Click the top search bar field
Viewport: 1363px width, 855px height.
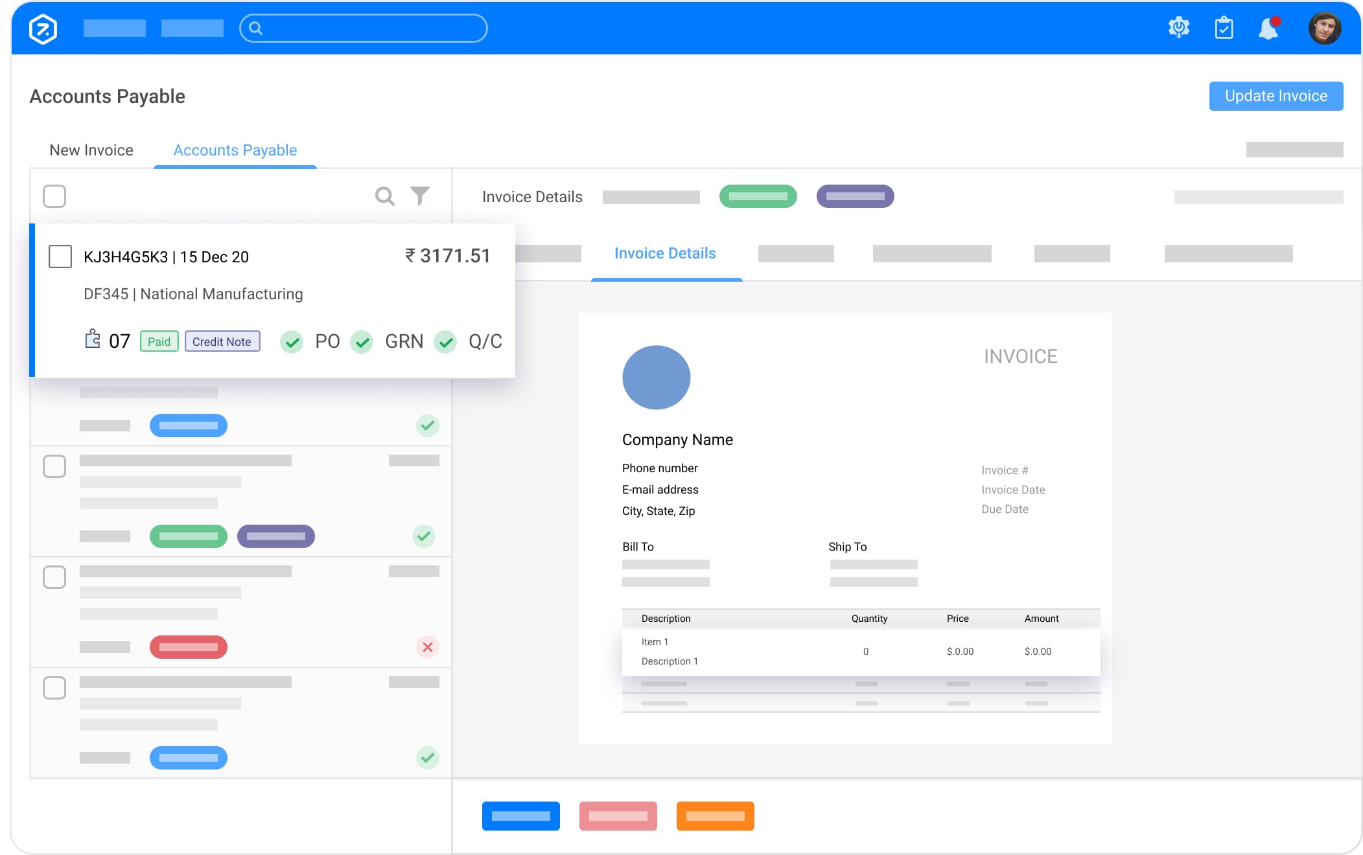pos(364,28)
